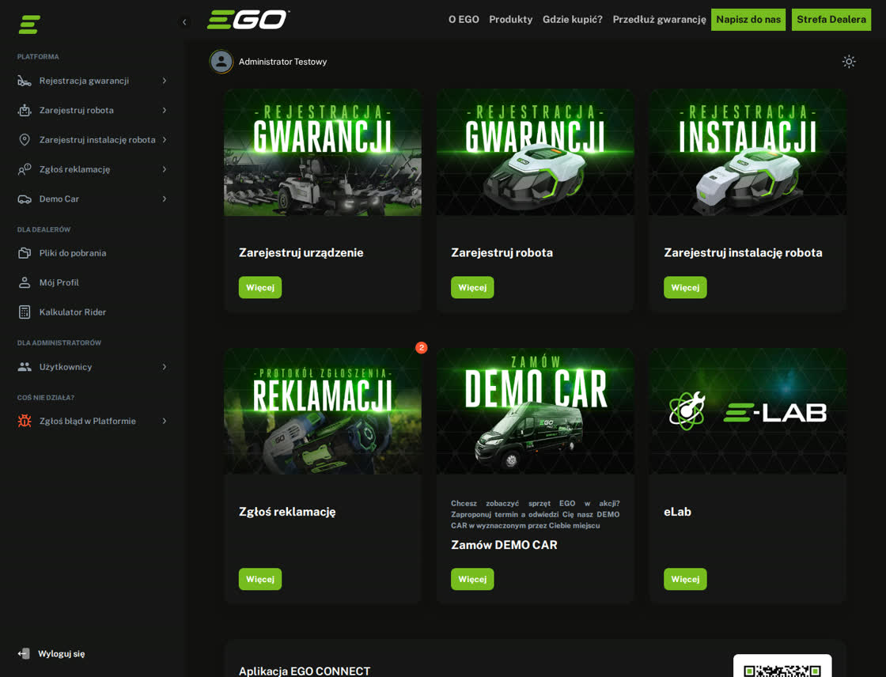Click the location pin icon for robot installation
Viewport: 886px width, 677px height.
(x=25, y=139)
